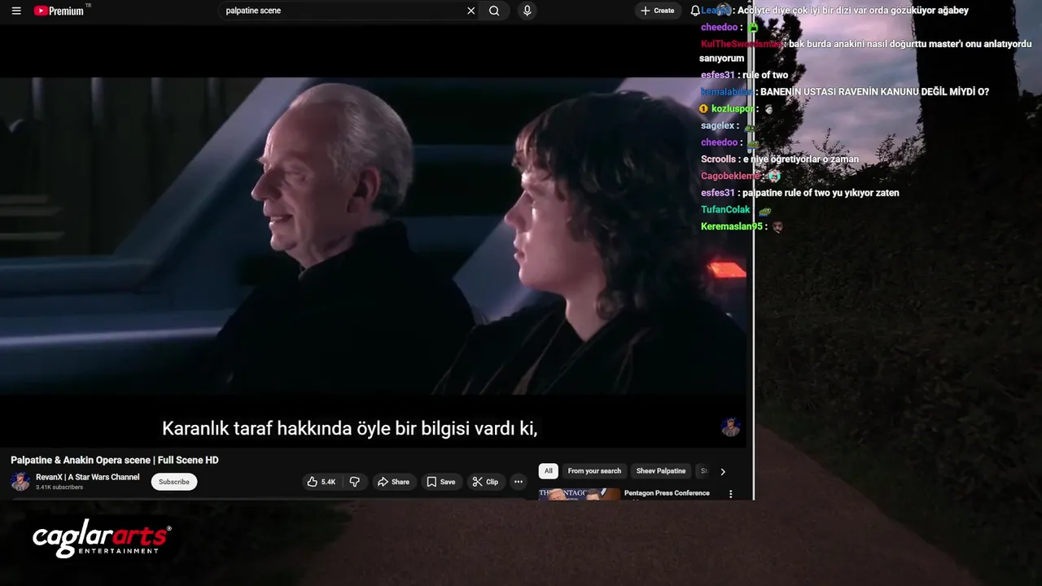Save the video to a playlist
Viewport: 1042px width, 586px height.
point(440,482)
